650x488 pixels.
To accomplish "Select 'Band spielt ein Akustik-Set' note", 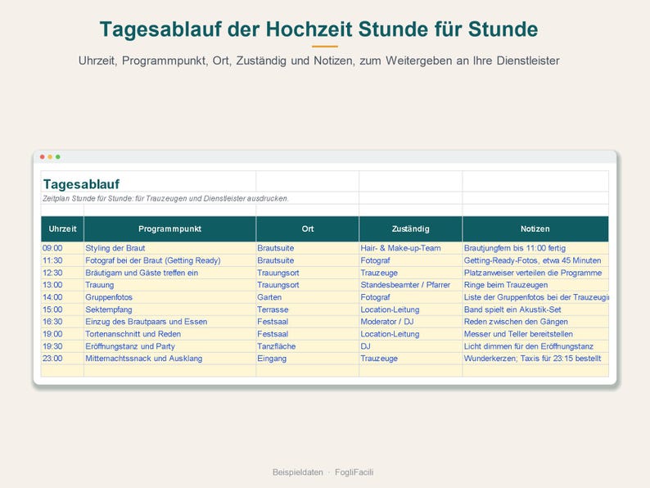I will (535, 310).
